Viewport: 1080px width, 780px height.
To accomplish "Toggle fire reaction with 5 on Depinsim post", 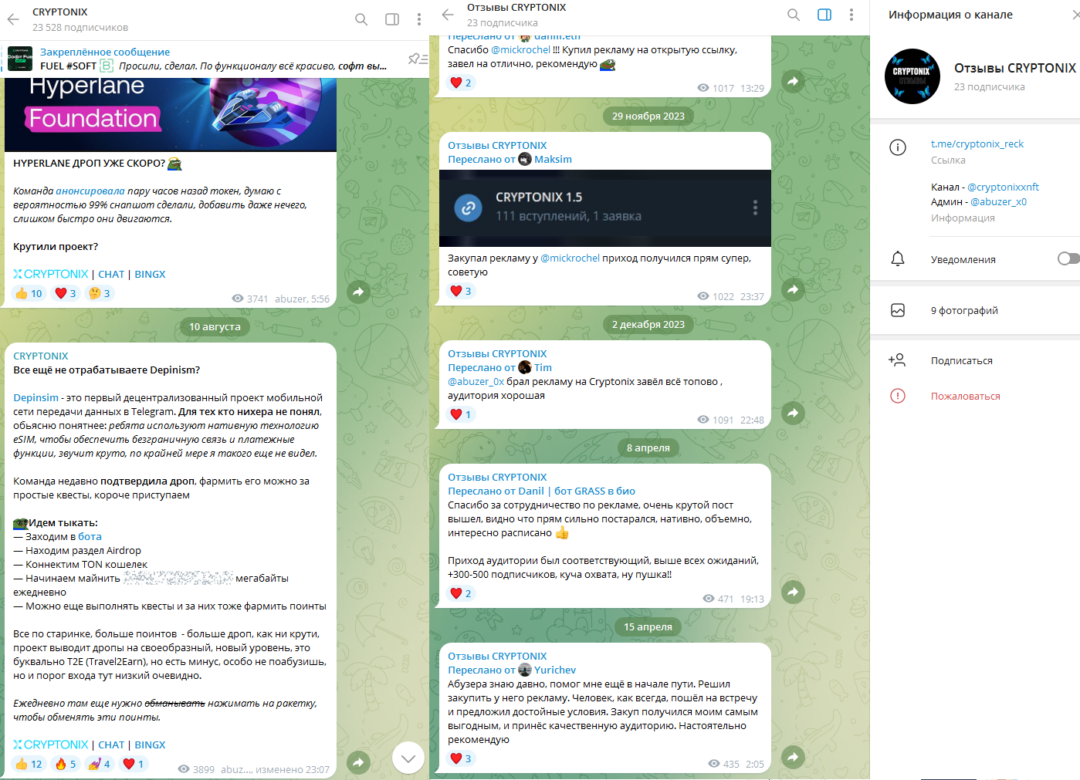I will click(x=66, y=764).
